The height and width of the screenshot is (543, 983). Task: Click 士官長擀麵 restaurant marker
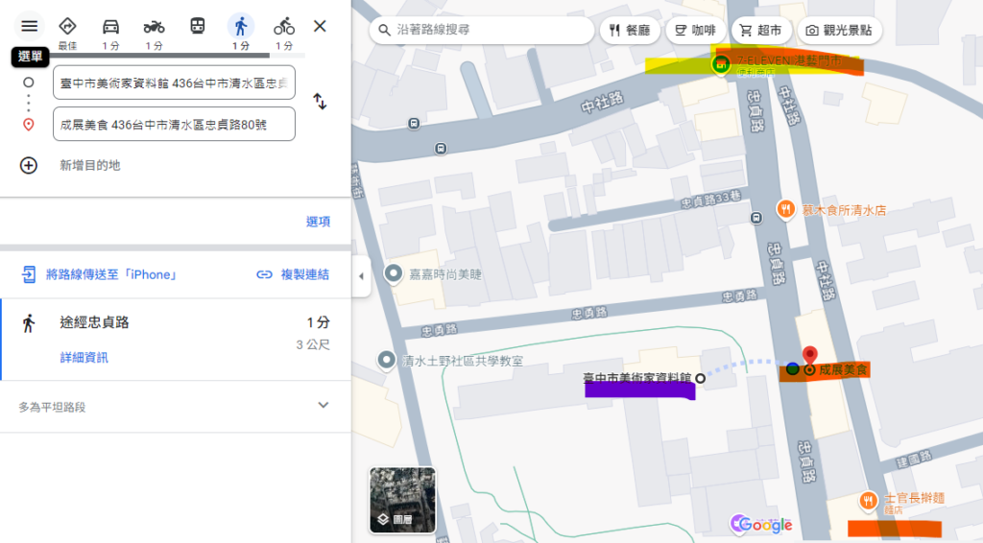868,501
